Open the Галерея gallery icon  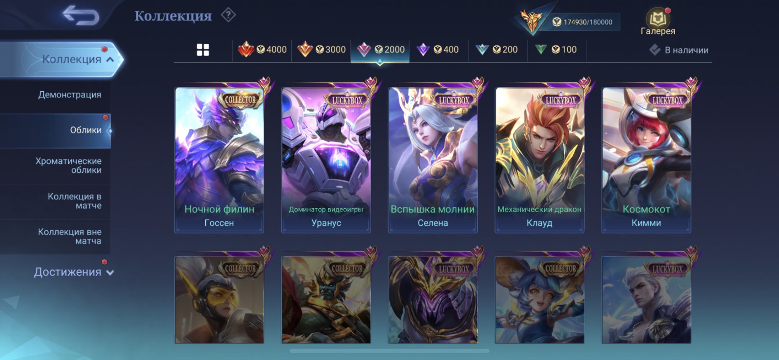658,21
